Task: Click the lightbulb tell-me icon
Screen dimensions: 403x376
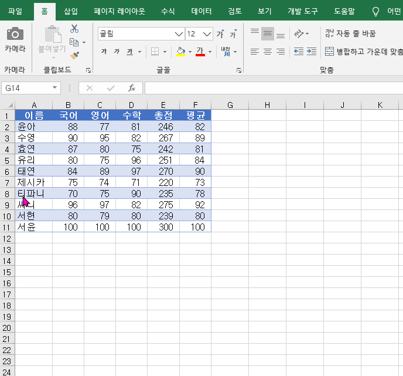Action: pyautogui.click(x=375, y=11)
